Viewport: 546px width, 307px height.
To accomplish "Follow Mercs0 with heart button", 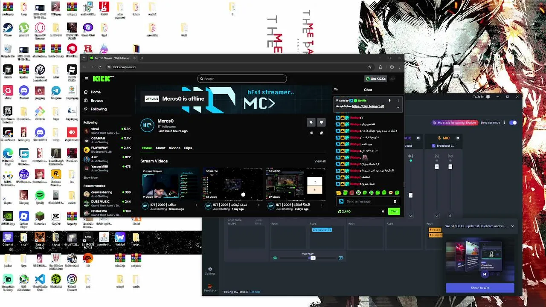I will coord(321,122).
